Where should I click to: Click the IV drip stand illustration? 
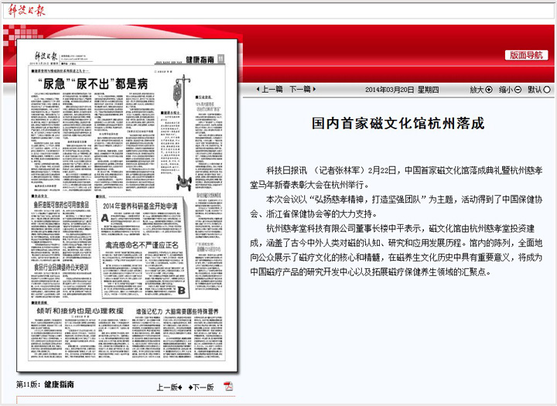(182, 132)
